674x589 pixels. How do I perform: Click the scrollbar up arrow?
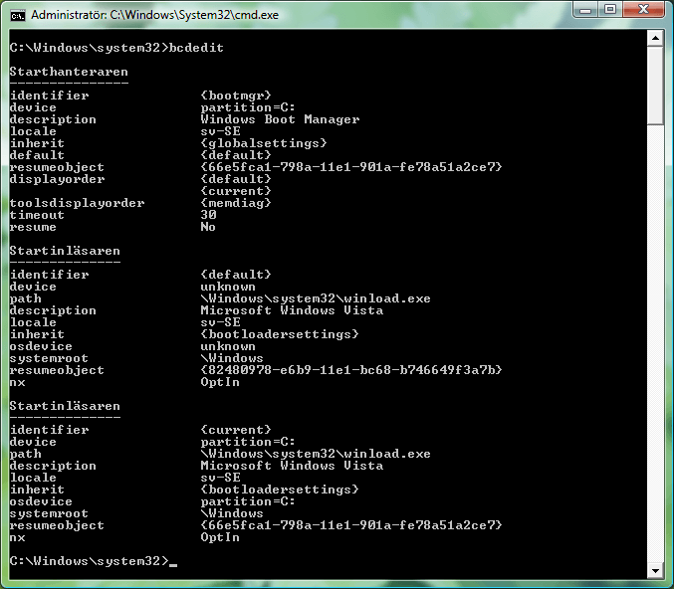pyautogui.click(x=655, y=39)
